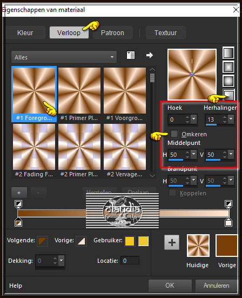Screen dimensions: 242x298
Task: Select the linear gradient style icon
Action: [x=228, y=53]
